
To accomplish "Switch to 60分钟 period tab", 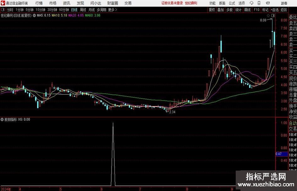I will click(64, 10).
